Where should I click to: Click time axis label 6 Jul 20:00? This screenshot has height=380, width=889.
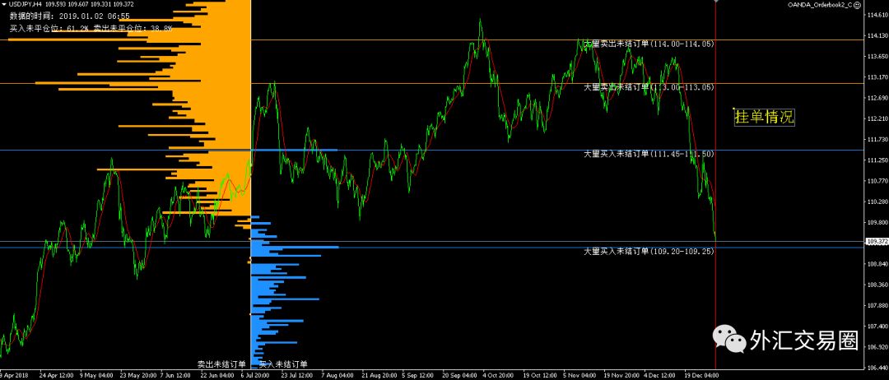pos(256,375)
